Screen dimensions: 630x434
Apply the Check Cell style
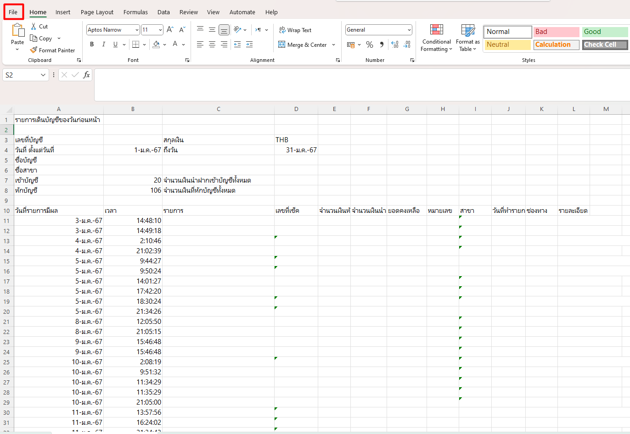(605, 45)
